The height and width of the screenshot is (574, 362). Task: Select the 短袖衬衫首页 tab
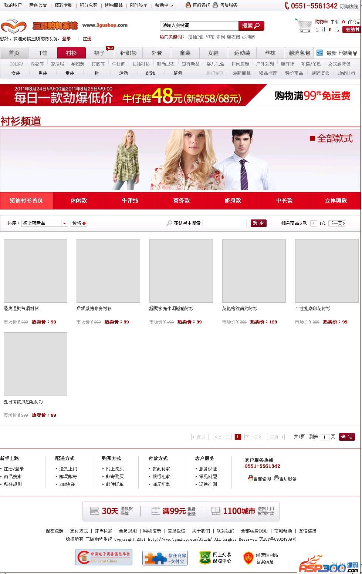tap(27, 201)
